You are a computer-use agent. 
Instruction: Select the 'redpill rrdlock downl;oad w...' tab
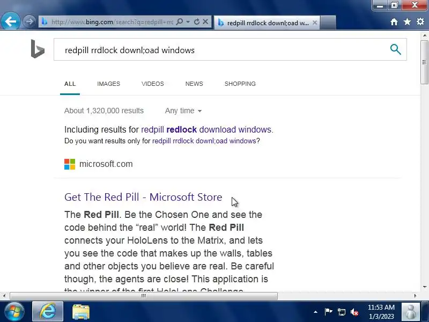pyautogui.click(x=267, y=23)
